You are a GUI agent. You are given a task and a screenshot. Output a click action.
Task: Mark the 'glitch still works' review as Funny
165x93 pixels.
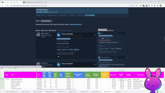tap(112, 49)
